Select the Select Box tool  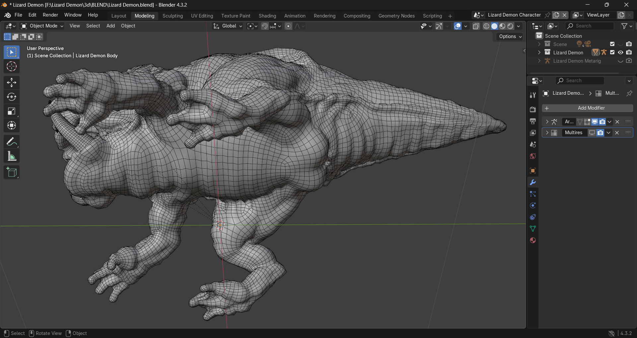click(12, 52)
